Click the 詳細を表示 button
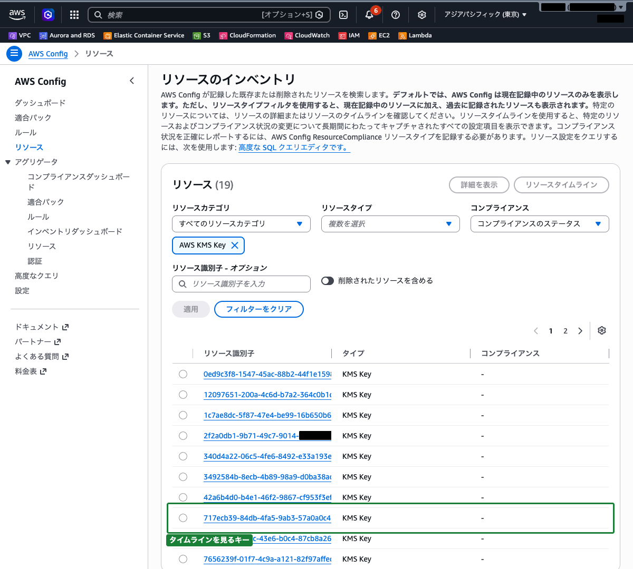Viewport: 633px width, 569px height. [x=479, y=185]
